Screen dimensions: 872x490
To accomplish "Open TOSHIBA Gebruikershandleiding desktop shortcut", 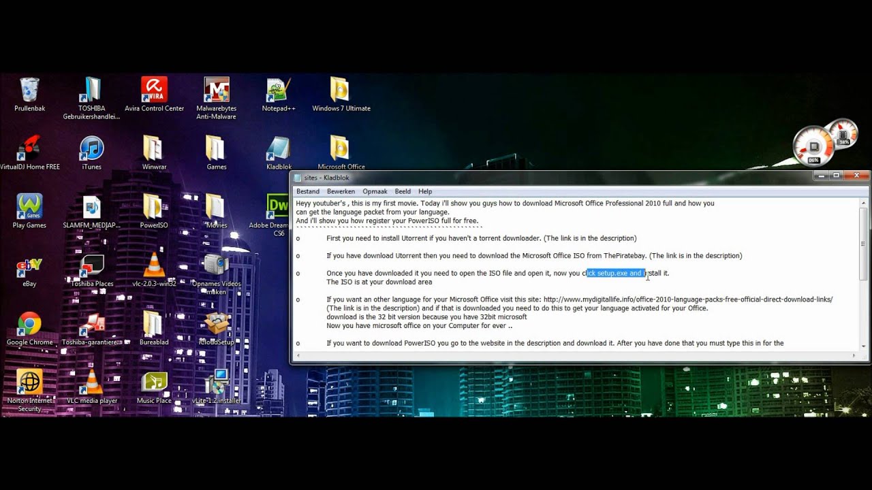I will pyautogui.click(x=91, y=99).
